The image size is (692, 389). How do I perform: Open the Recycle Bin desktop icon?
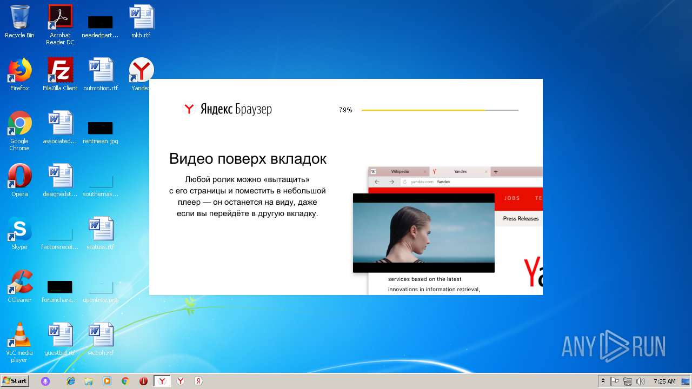pyautogui.click(x=19, y=22)
